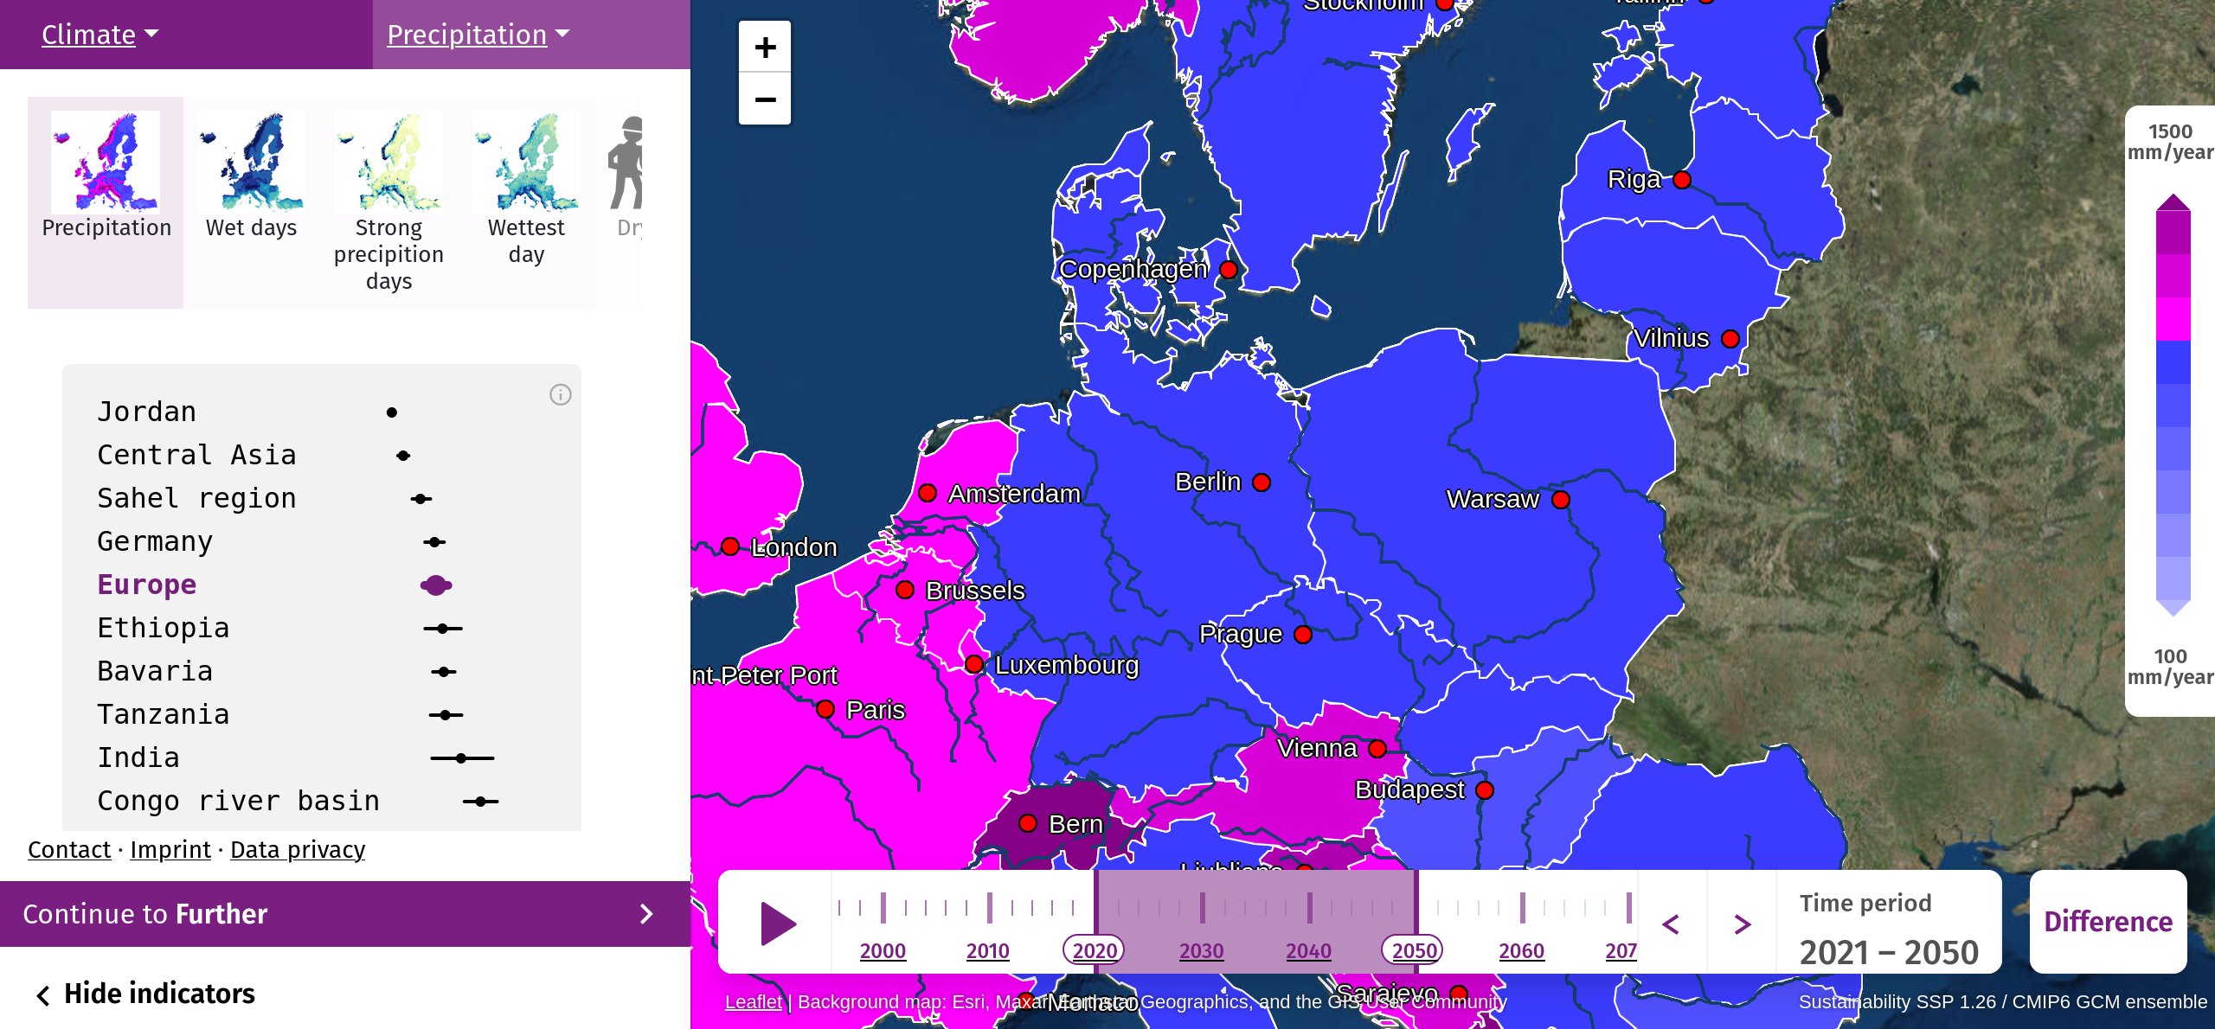Screen dimensions: 2215x1029
Task: Click Budapest city marker dot
Action: point(1485,789)
